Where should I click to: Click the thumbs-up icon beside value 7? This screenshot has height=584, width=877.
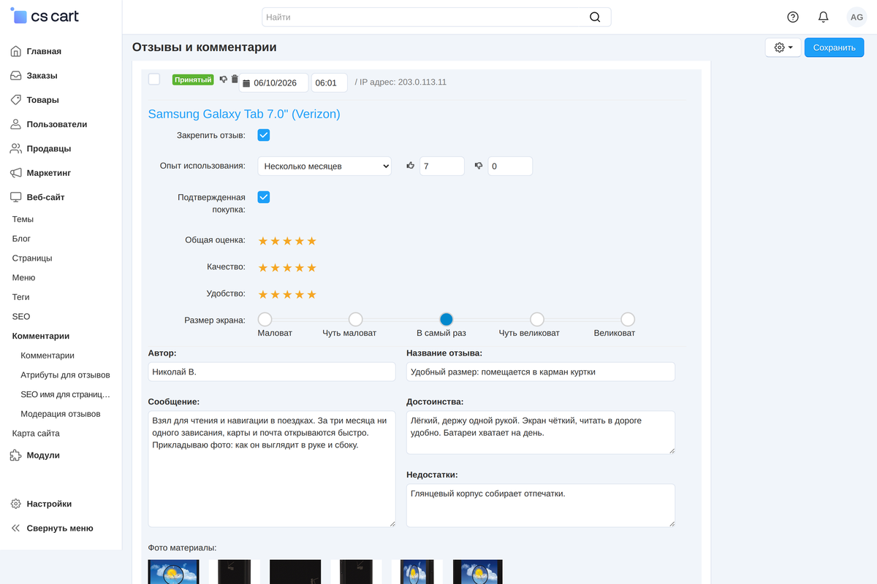410,166
